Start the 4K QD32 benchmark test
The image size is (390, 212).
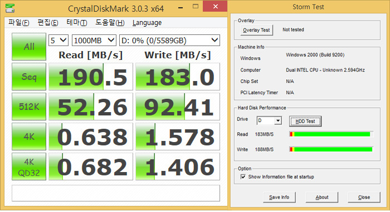pos(29,166)
